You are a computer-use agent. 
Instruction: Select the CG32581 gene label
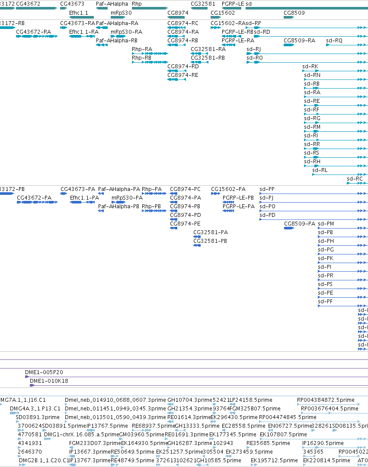tap(203, 4)
